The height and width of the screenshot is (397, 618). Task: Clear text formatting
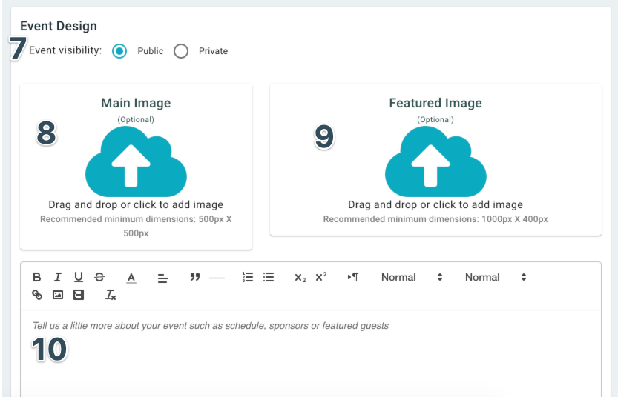coord(111,295)
